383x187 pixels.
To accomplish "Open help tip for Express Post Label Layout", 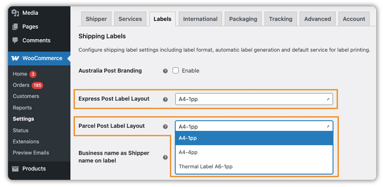I will point(165,99).
